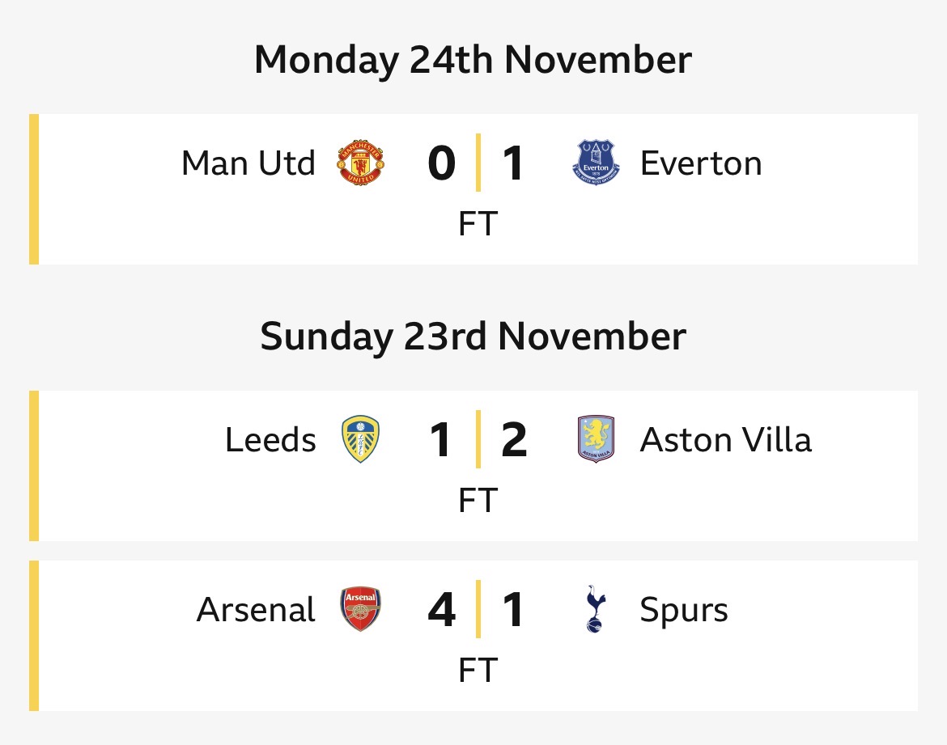Image resolution: width=947 pixels, height=745 pixels.
Task: Select the Monday 24th November heading
Action: click(x=473, y=61)
